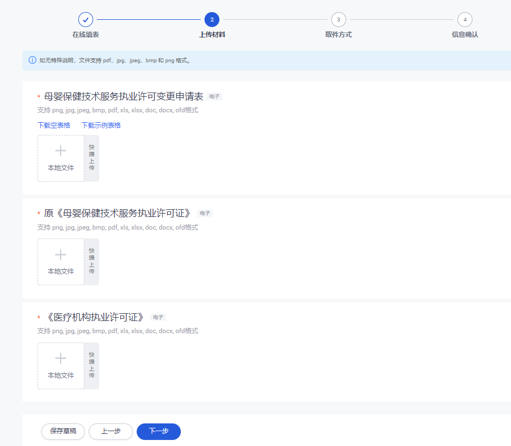Proceed with the blue 下一步 button
Image resolution: width=511 pixels, height=446 pixels.
[159, 431]
